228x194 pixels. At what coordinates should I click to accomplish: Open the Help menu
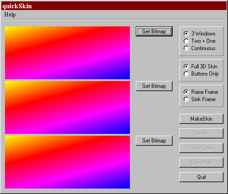click(x=10, y=15)
